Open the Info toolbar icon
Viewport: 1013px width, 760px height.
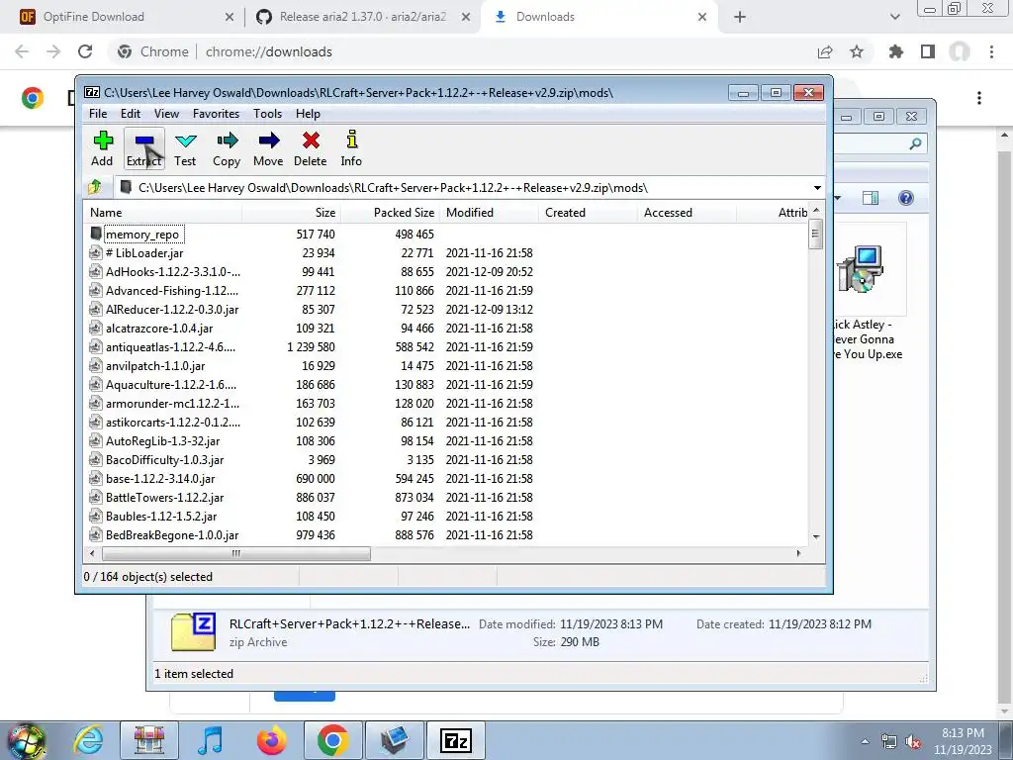click(351, 148)
